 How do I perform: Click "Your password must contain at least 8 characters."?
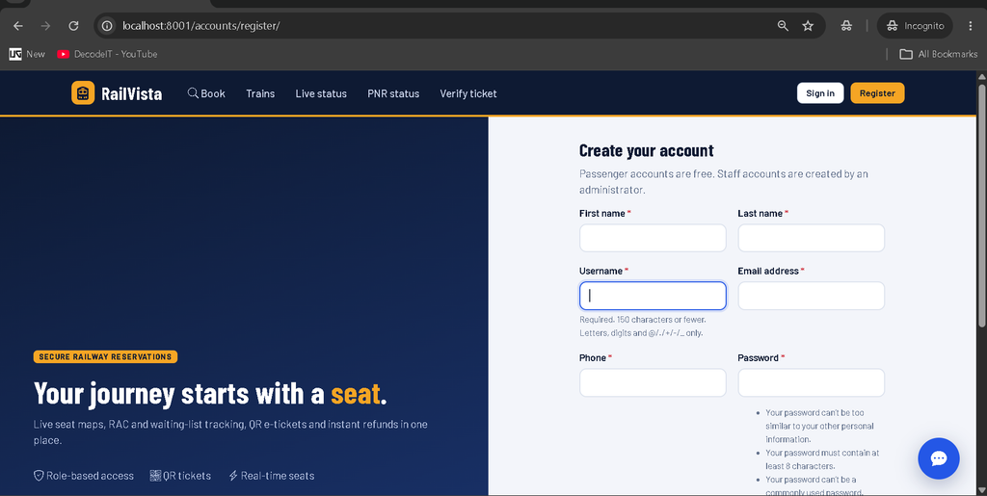822,458
